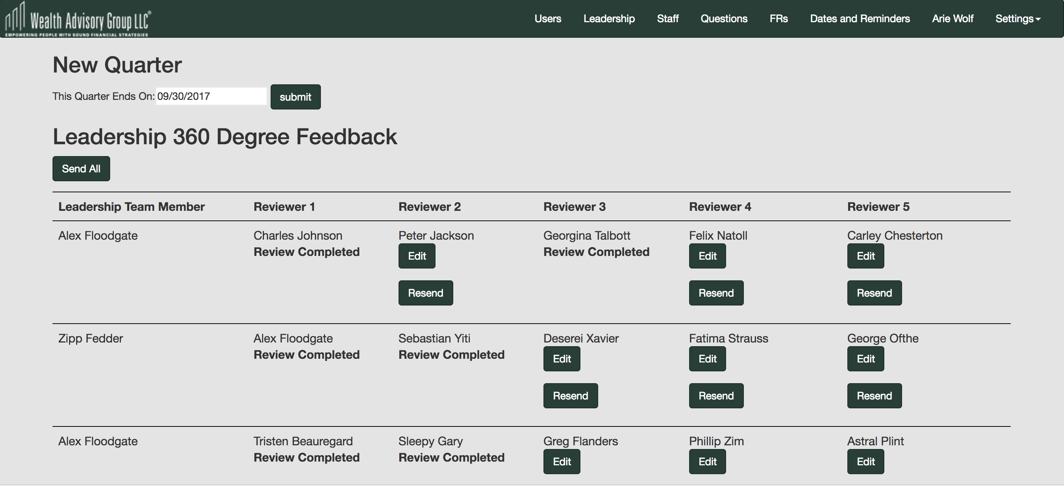Click the Send All button

pyautogui.click(x=81, y=169)
